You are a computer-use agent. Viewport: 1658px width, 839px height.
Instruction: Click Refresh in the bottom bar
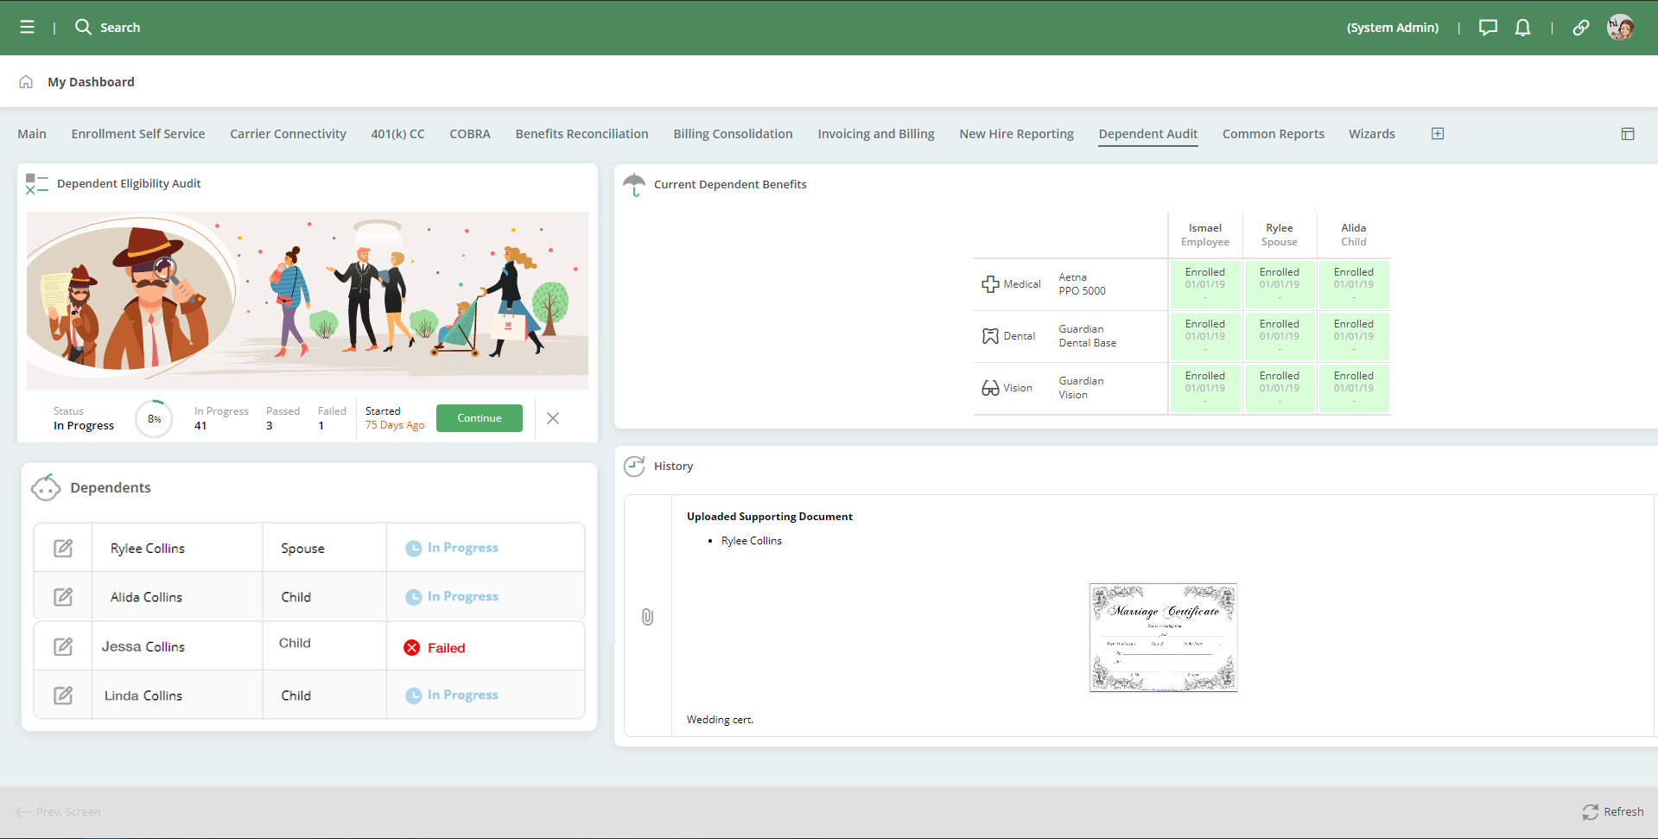point(1612,811)
